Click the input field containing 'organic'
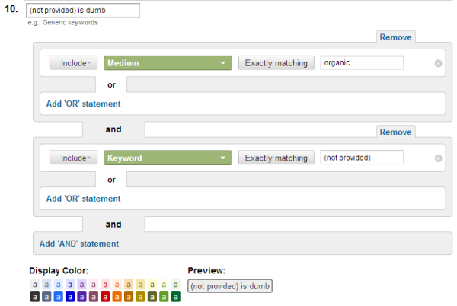457x306 pixels. (x=362, y=63)
